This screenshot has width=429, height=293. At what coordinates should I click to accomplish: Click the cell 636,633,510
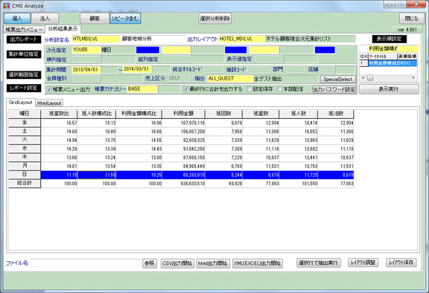pos(183,184)
